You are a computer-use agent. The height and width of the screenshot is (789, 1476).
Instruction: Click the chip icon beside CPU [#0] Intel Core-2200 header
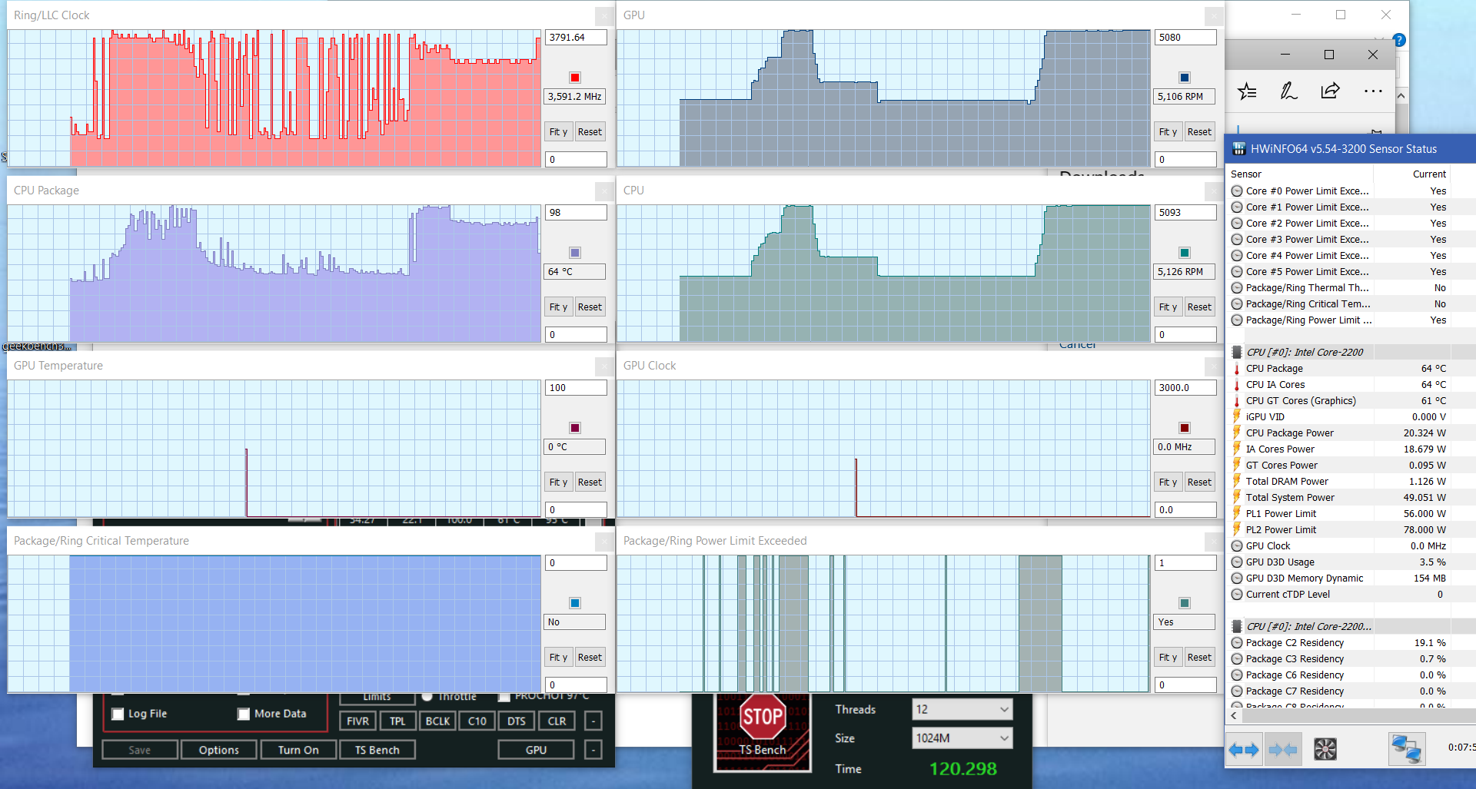point(1237,352)
